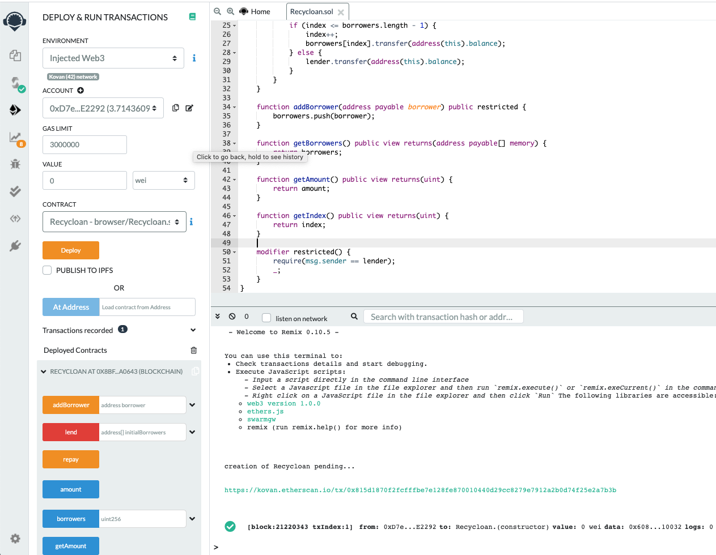Click the repay function button

click(x=71, y=459)
